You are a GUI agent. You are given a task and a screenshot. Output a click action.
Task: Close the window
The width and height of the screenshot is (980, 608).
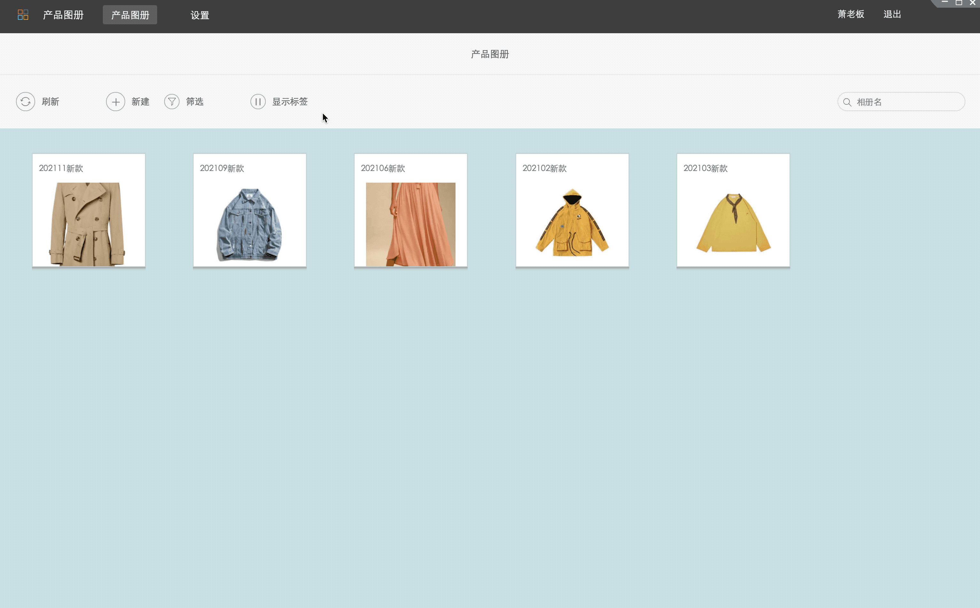(972, 3)
